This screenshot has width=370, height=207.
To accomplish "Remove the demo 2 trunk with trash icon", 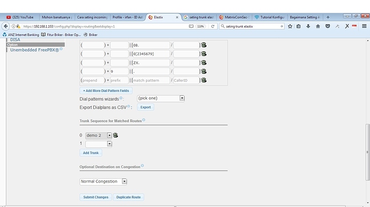I will 115,135.
